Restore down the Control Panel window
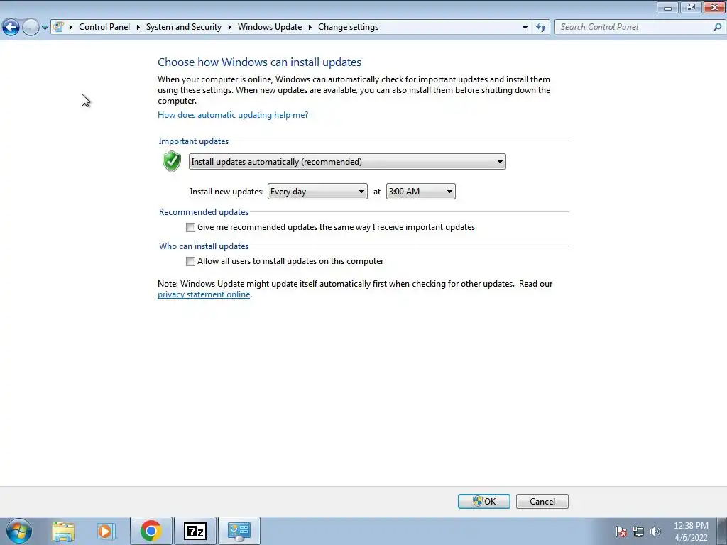 point(691,7)
